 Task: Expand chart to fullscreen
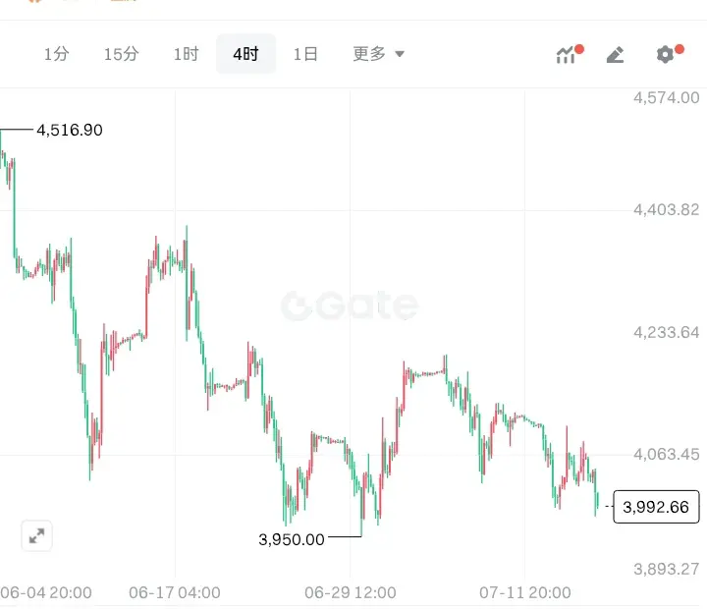(36, 536)
